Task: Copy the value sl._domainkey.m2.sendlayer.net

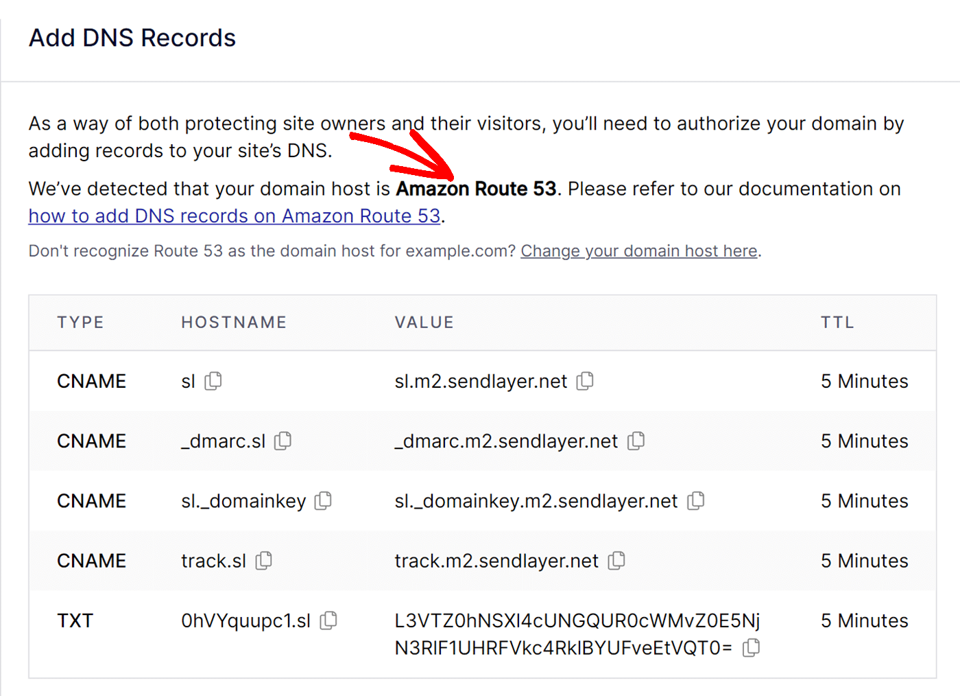Action: pos(695,501)
